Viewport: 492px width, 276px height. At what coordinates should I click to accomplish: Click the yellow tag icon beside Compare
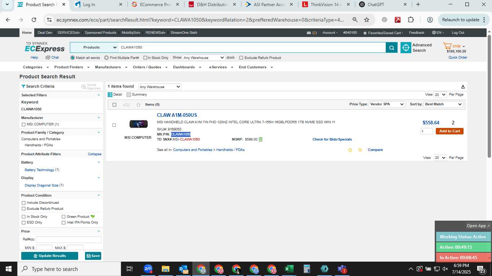pos(359,150)
